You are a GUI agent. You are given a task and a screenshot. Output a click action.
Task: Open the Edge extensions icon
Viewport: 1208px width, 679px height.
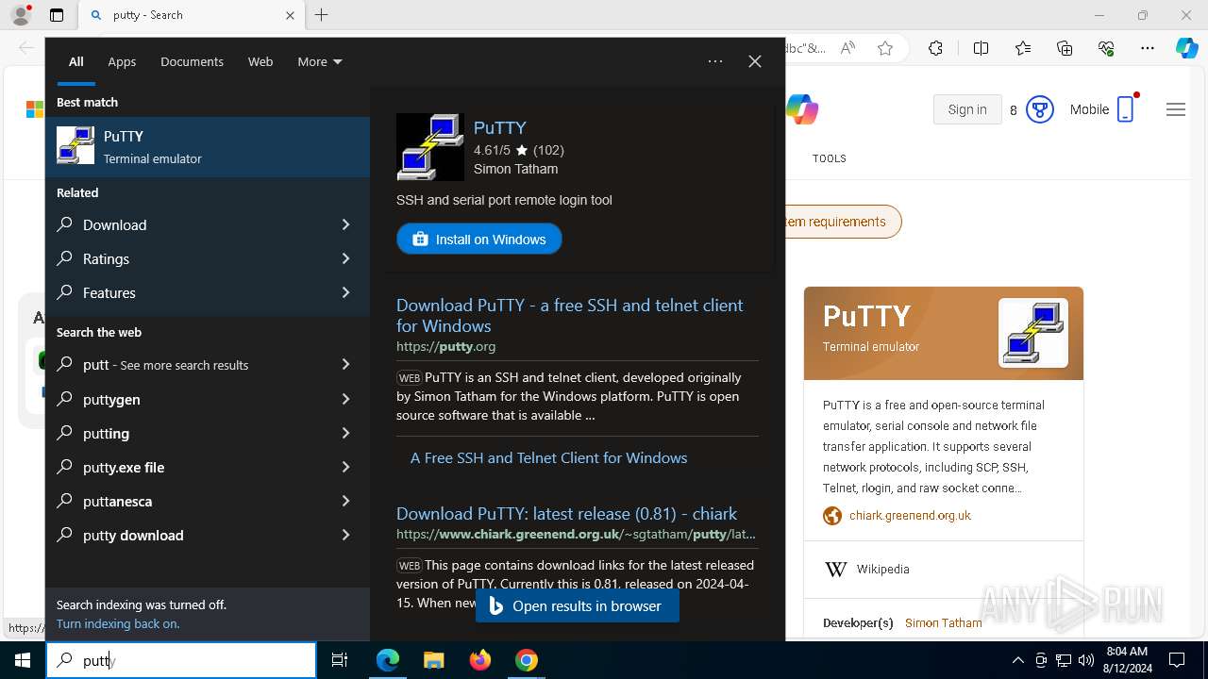pos(935,48)
